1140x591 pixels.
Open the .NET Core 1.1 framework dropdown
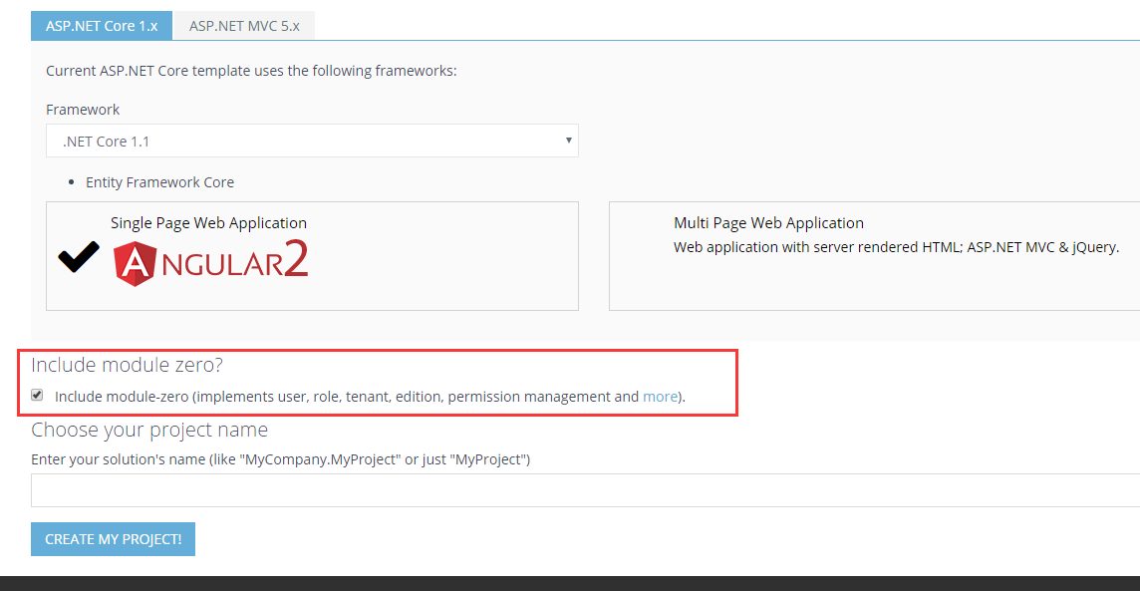pos(312,142)
